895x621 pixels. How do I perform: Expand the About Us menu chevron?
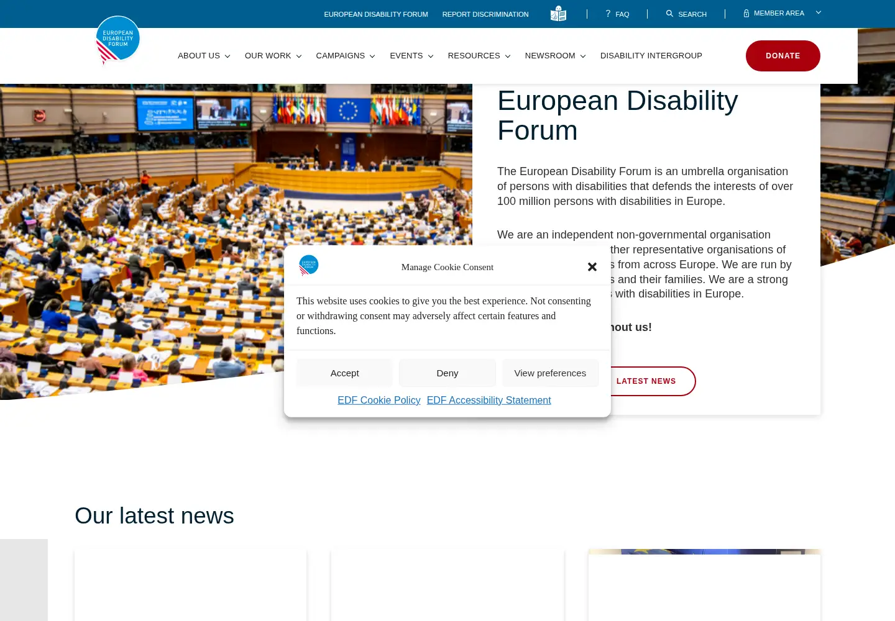coord(227,57)
